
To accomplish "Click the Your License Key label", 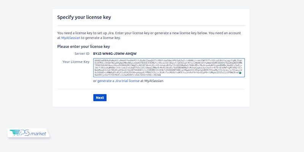I will pyautogui.click(x=76, y=62).
